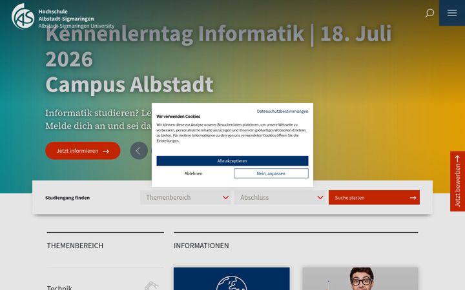Go to previous slide arrow

[139, 151]
